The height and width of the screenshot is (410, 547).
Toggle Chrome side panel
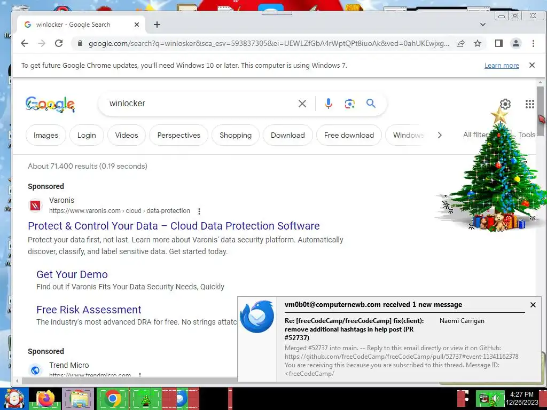[x=499, y=43]
